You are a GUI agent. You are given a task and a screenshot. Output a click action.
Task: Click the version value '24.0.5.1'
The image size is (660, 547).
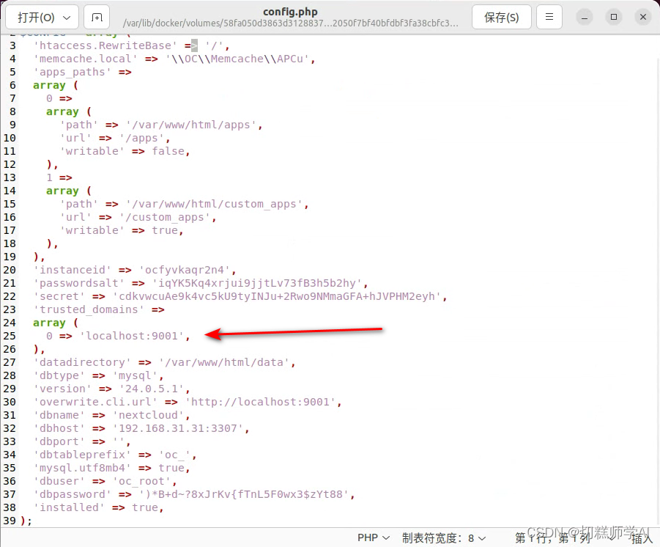point(152,389)
